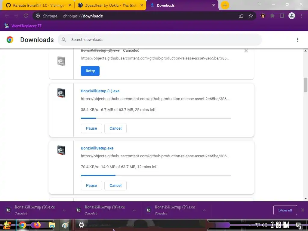Click the Search downloads field
The image size is (308, 231).
coord(160,40)
